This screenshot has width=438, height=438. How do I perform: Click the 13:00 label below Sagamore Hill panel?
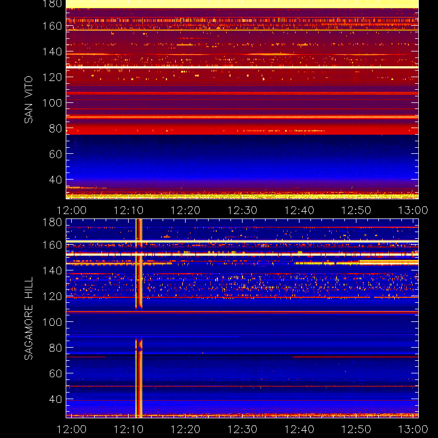[x=413, y=429]
